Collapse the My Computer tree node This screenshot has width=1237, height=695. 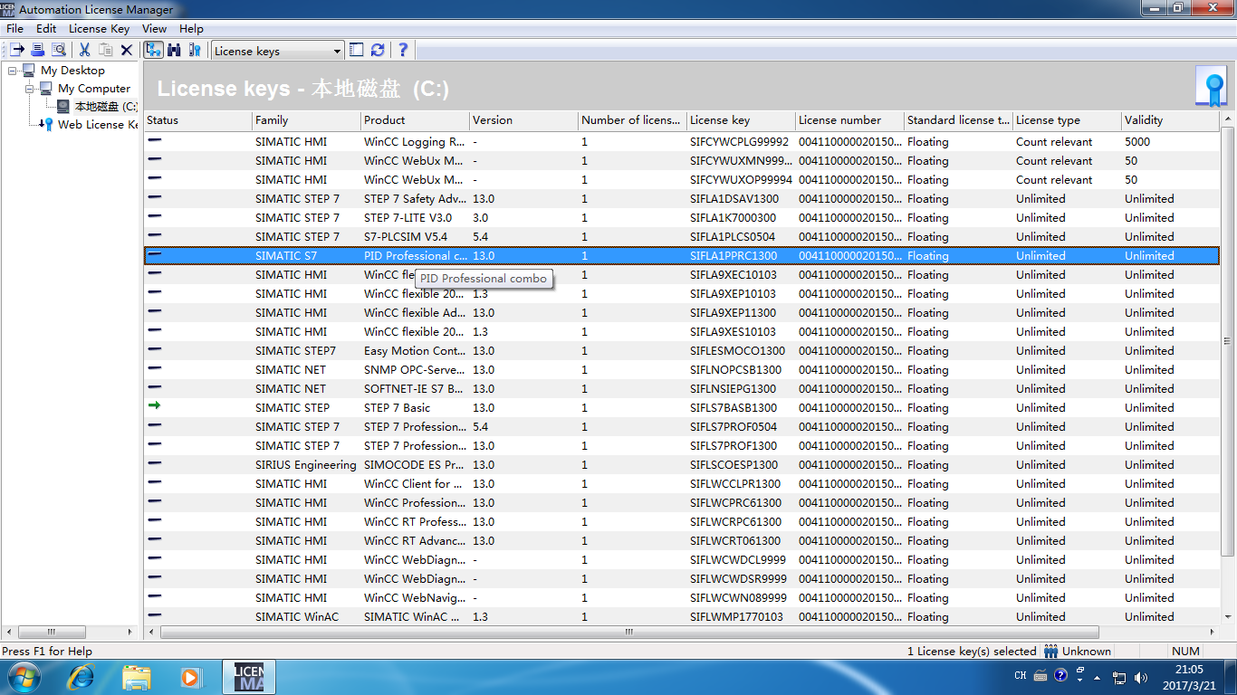pyautogui.click(x=30, y=89)
